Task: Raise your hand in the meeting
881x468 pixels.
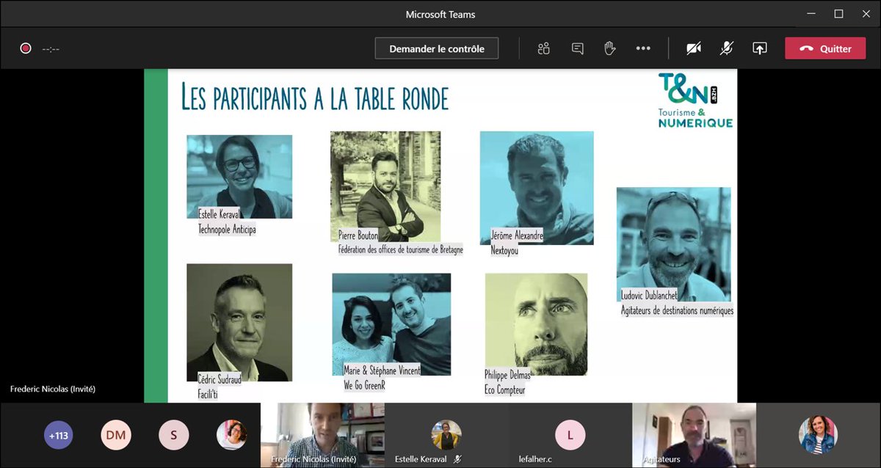Action: [x=610, y=48]
